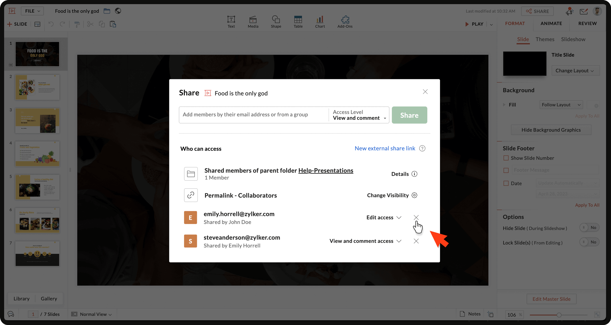Open the Shape tool
The image size is (611, 325).
[276, 22]
